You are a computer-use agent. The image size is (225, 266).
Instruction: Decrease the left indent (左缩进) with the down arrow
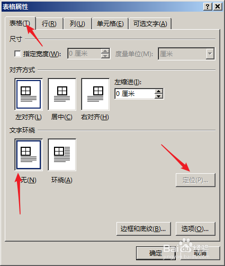(x=158, y=96)
